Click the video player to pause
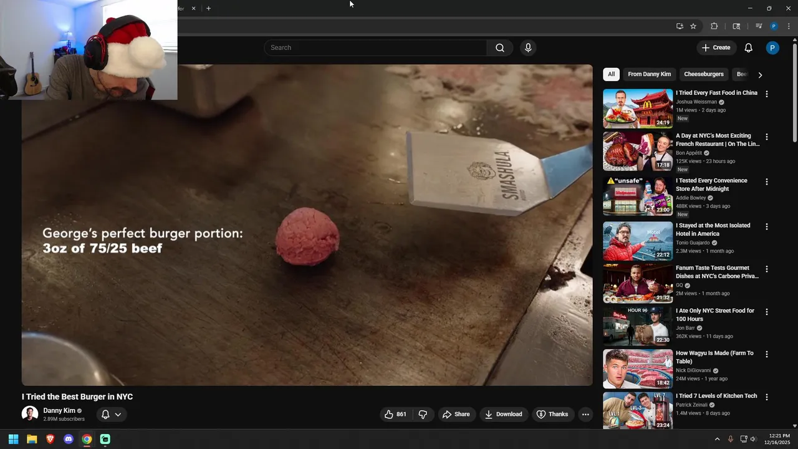The width and height of the screenshot is (798, 449). [307, 226]
